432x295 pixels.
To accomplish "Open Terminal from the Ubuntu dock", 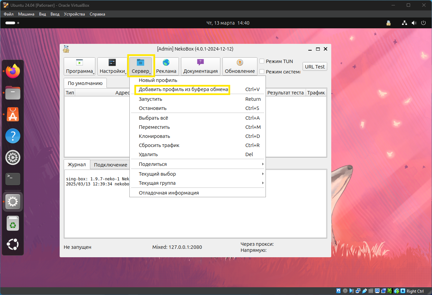I will click(x=13, y=179).
